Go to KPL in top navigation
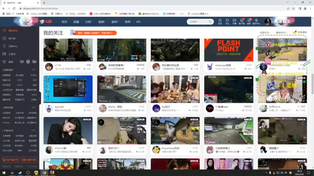The width and height of the screenshot is (314, 176). coord(139,22)
